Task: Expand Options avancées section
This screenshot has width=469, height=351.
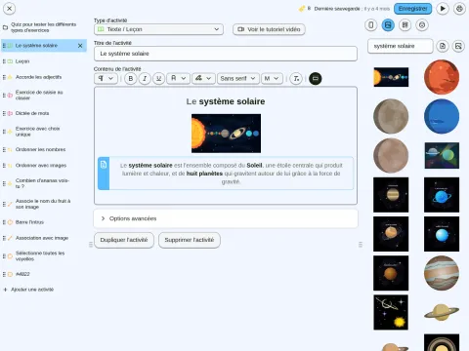Action: point(226,218)
